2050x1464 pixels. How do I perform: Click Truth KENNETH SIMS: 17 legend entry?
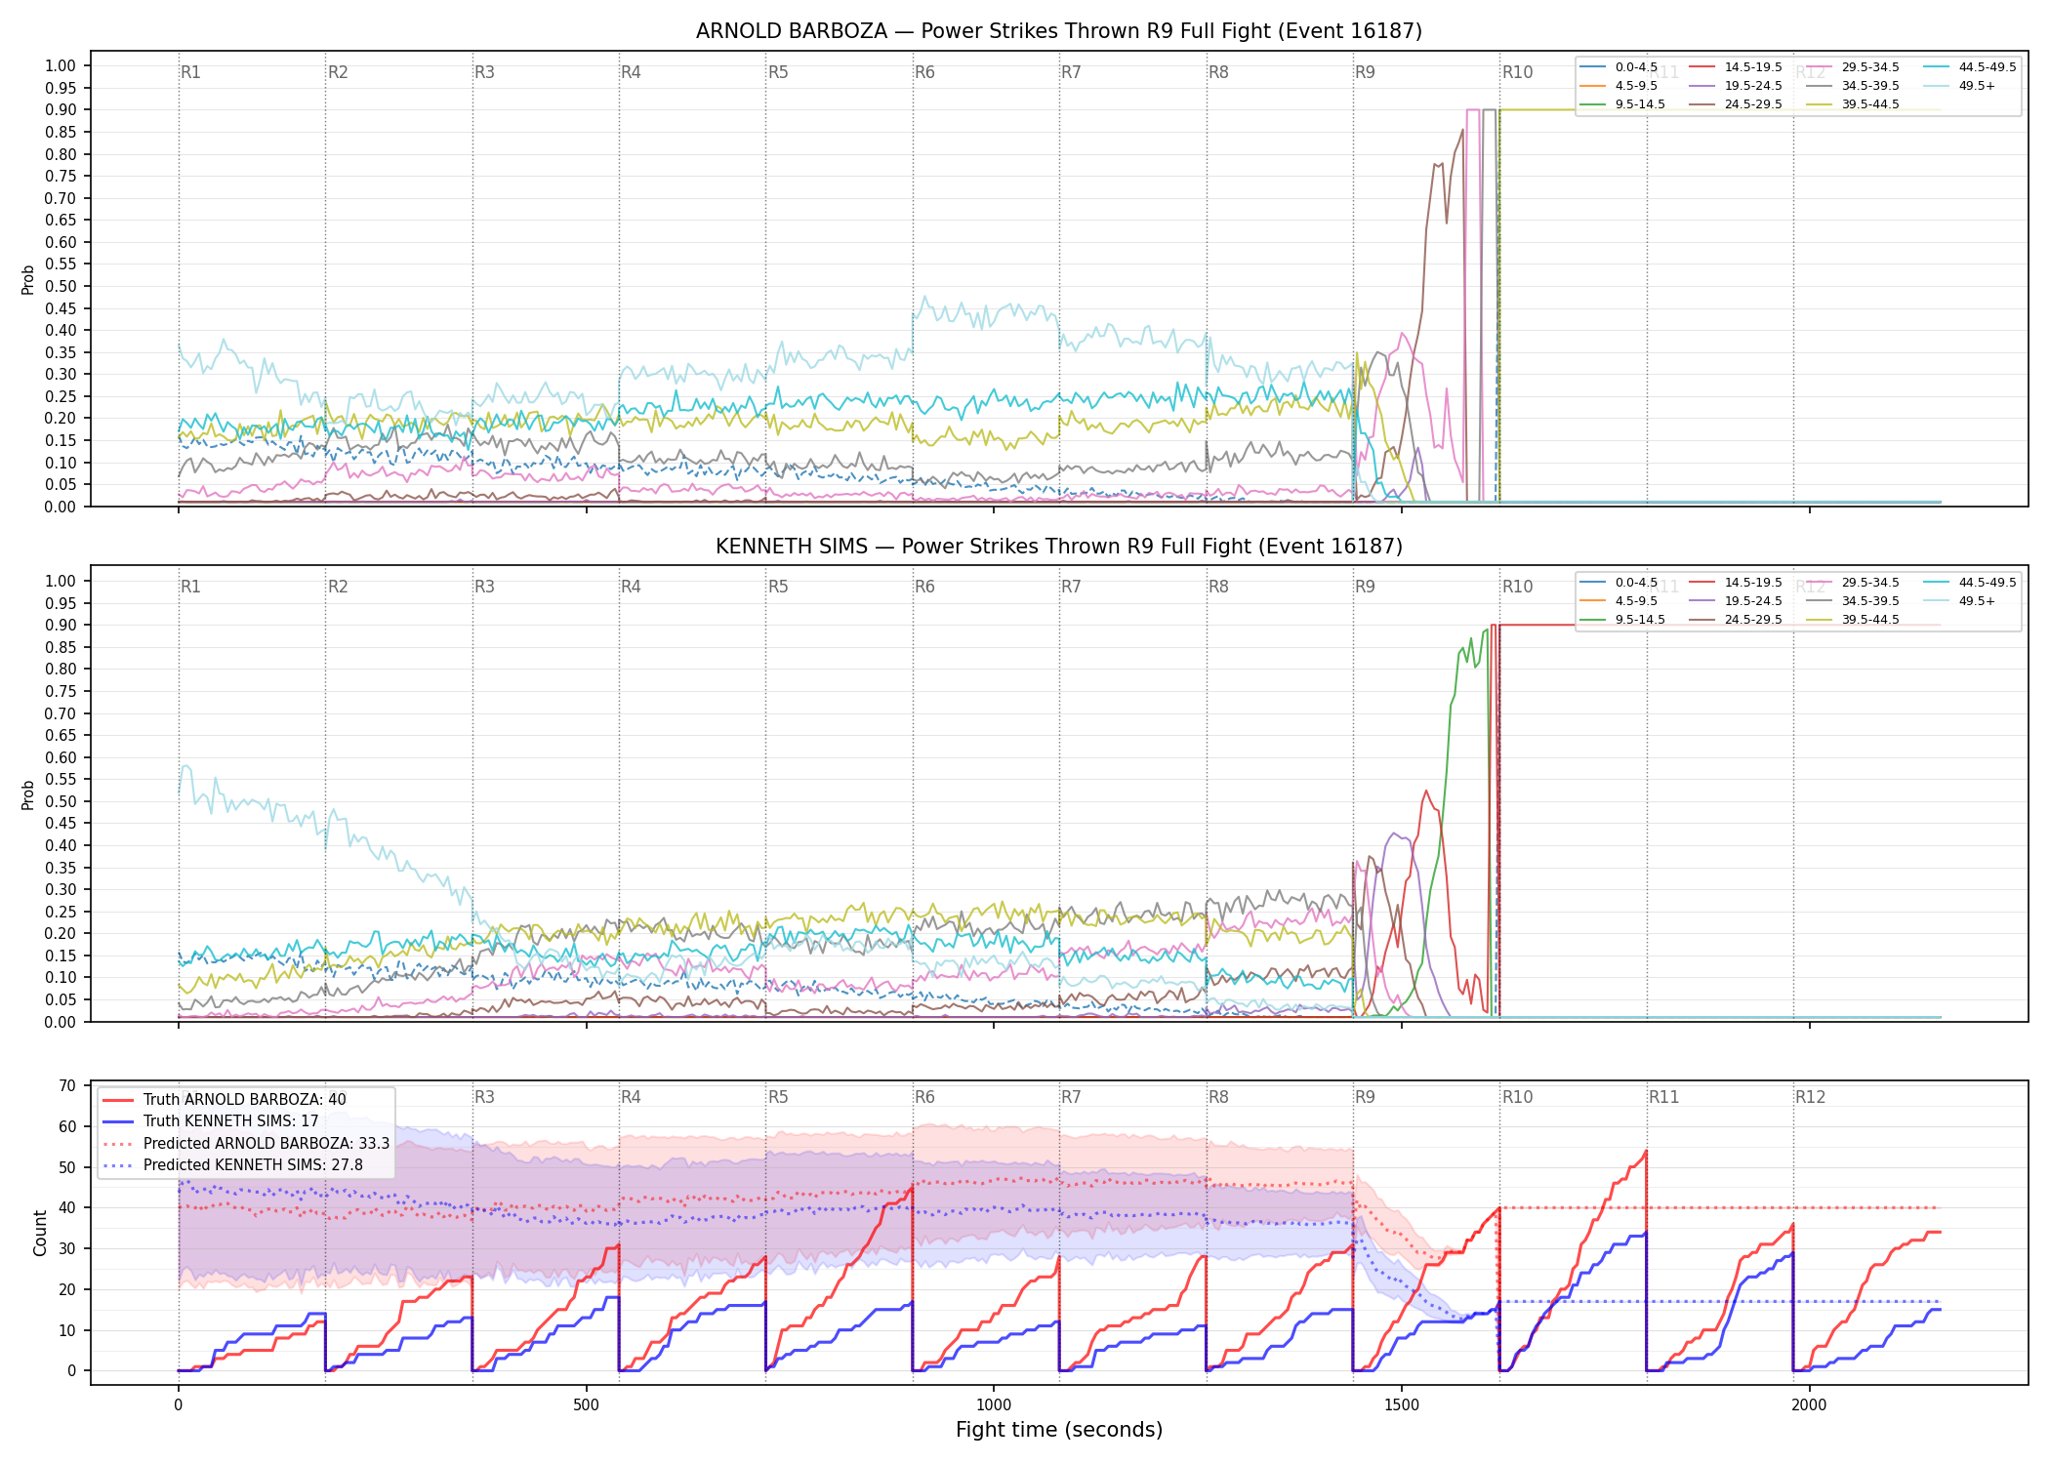tap(211, 1121)
